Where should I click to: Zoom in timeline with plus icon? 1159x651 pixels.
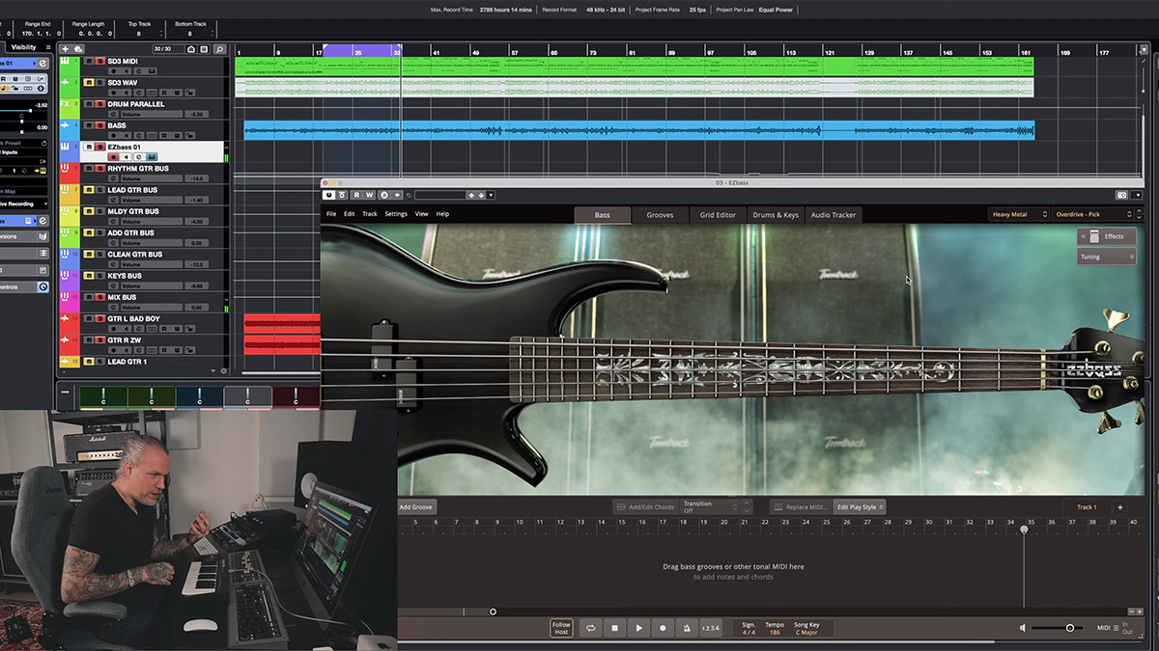1141,611
